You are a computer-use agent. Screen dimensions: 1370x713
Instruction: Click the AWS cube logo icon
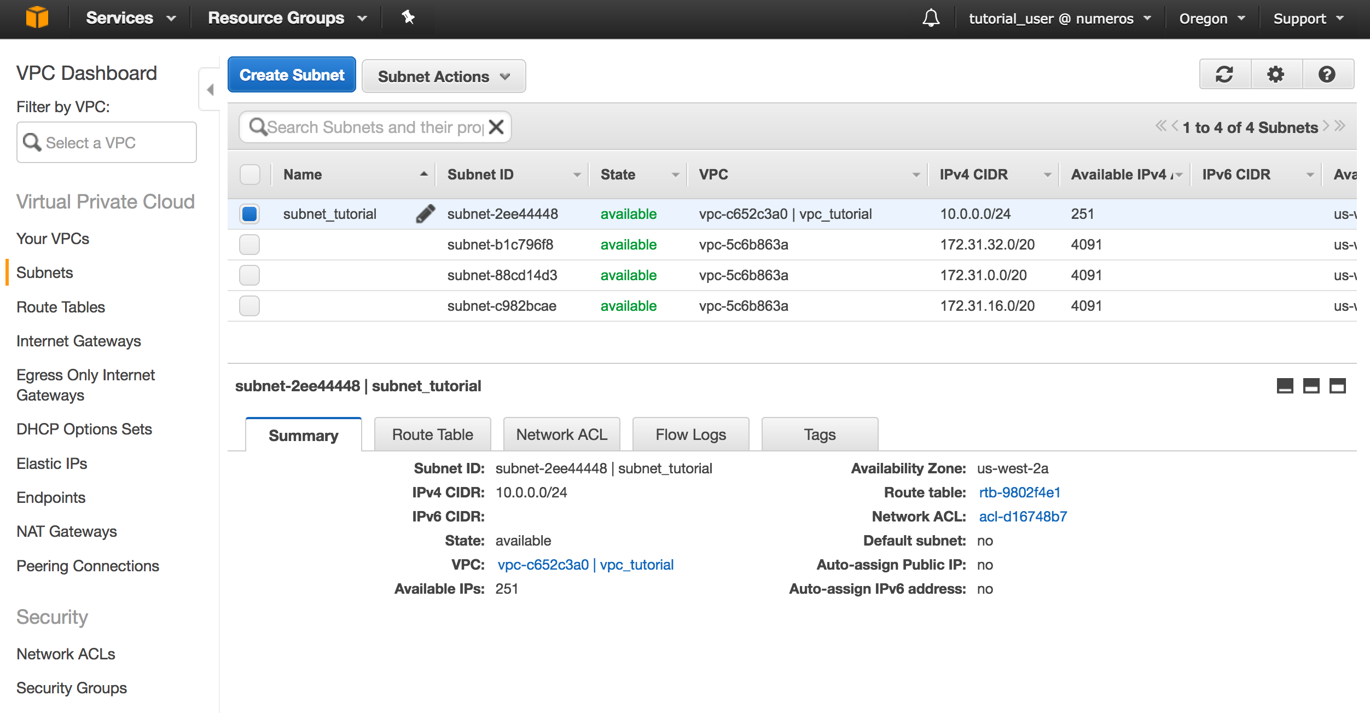(x=37, y=18)
